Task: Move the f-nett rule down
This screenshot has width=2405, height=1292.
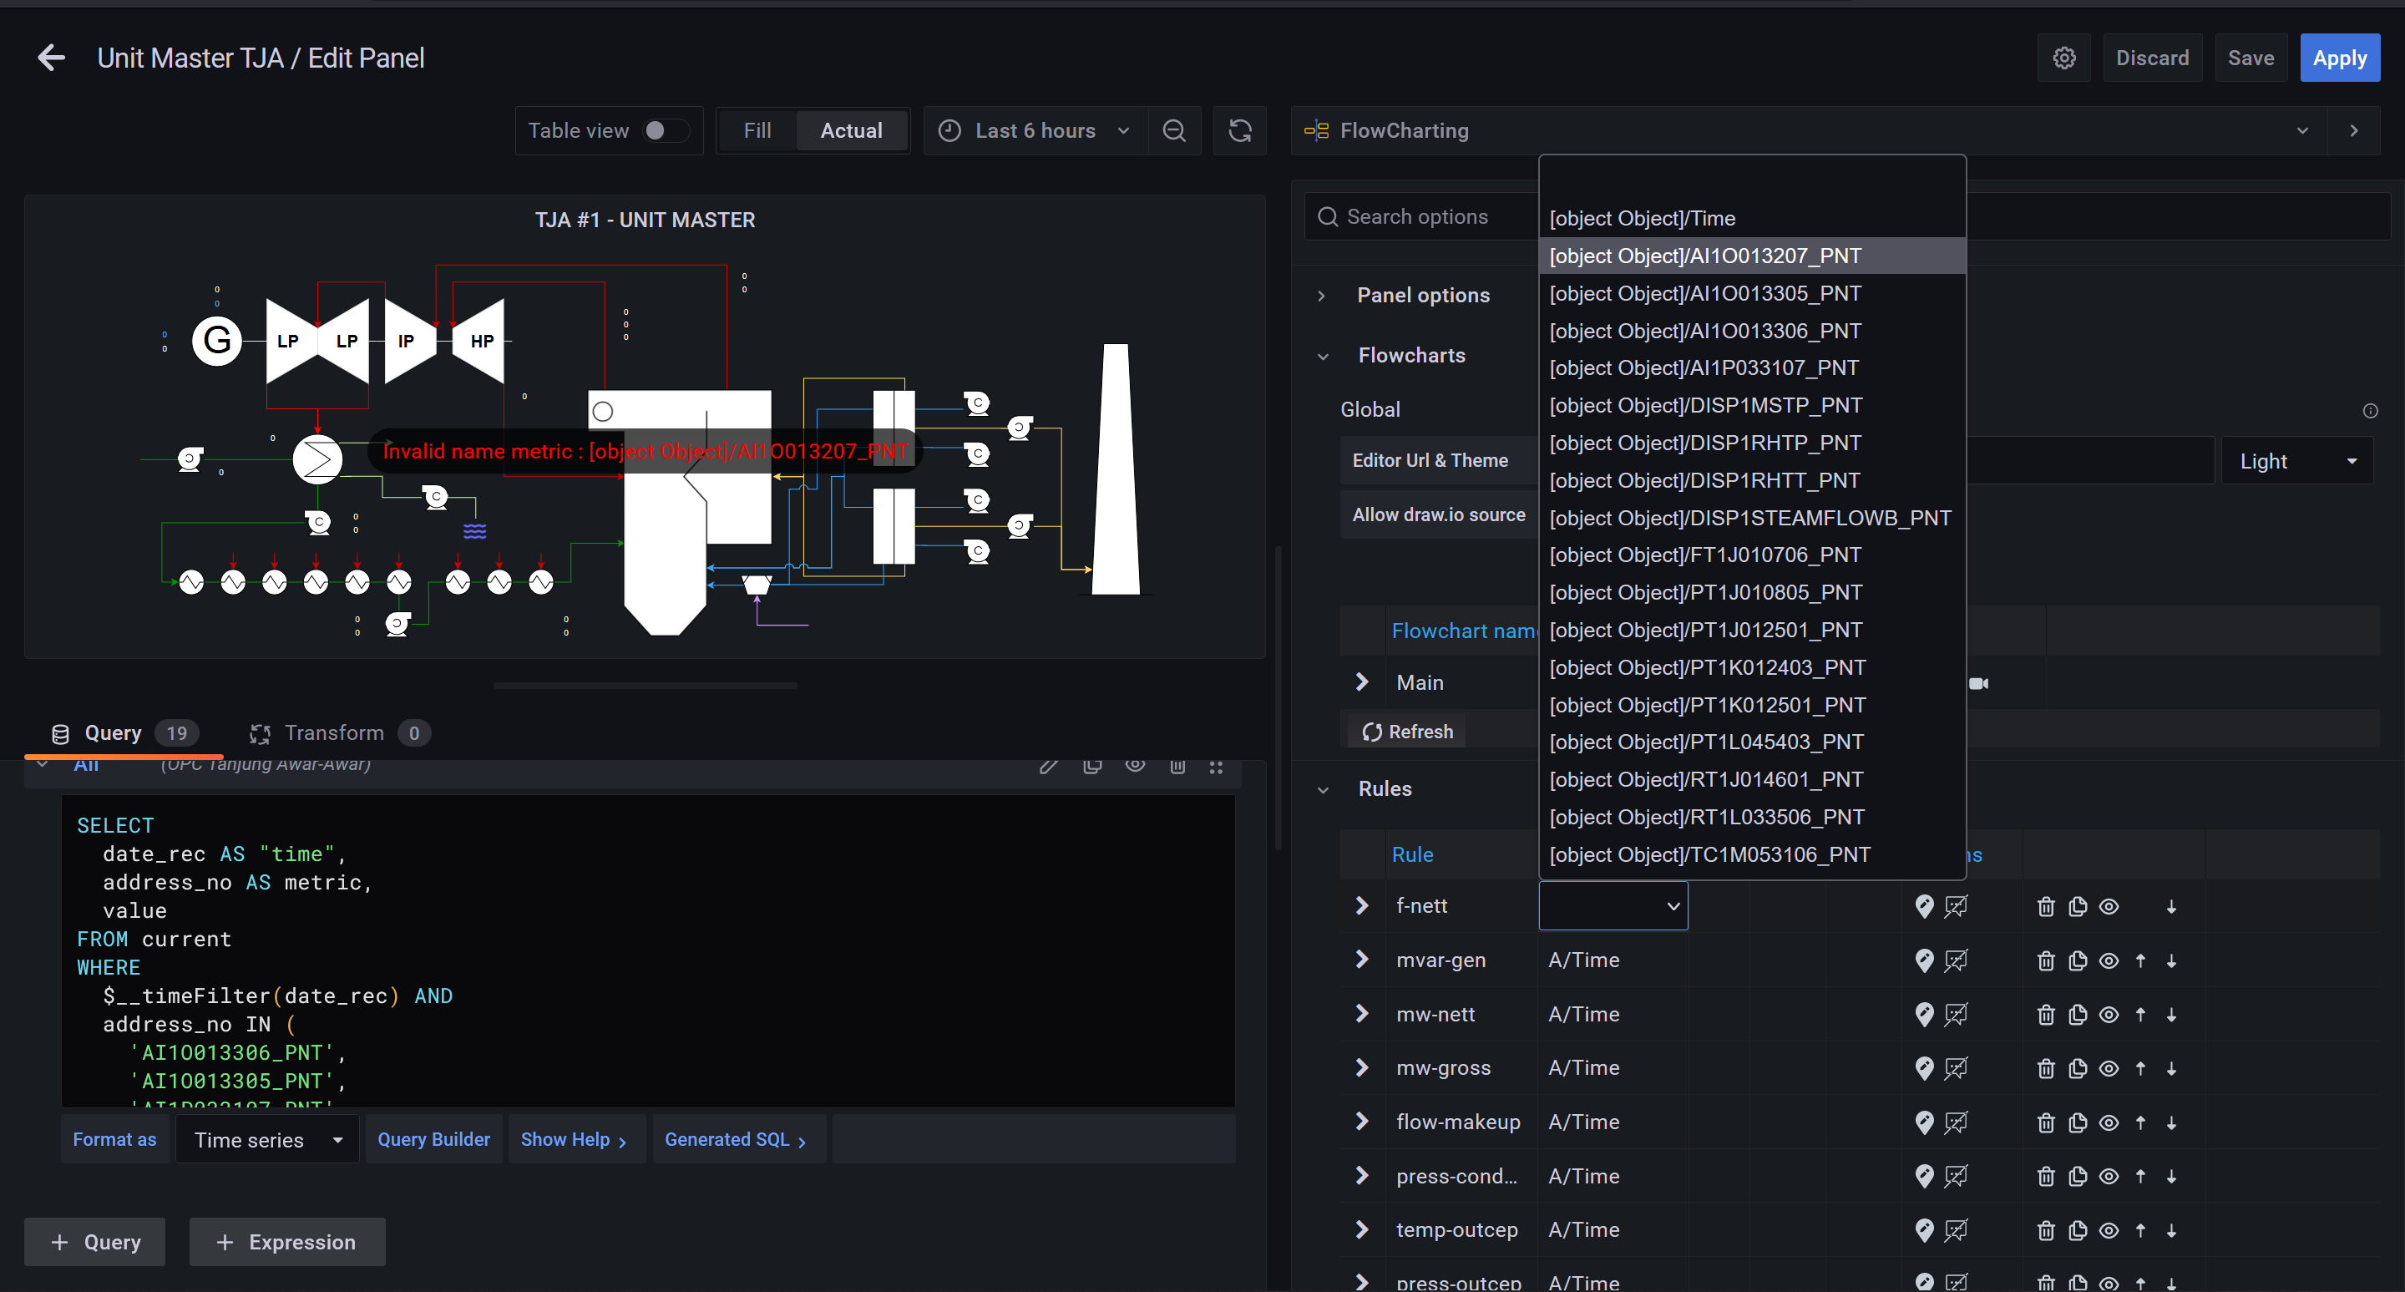Action: coord(2171,906)
